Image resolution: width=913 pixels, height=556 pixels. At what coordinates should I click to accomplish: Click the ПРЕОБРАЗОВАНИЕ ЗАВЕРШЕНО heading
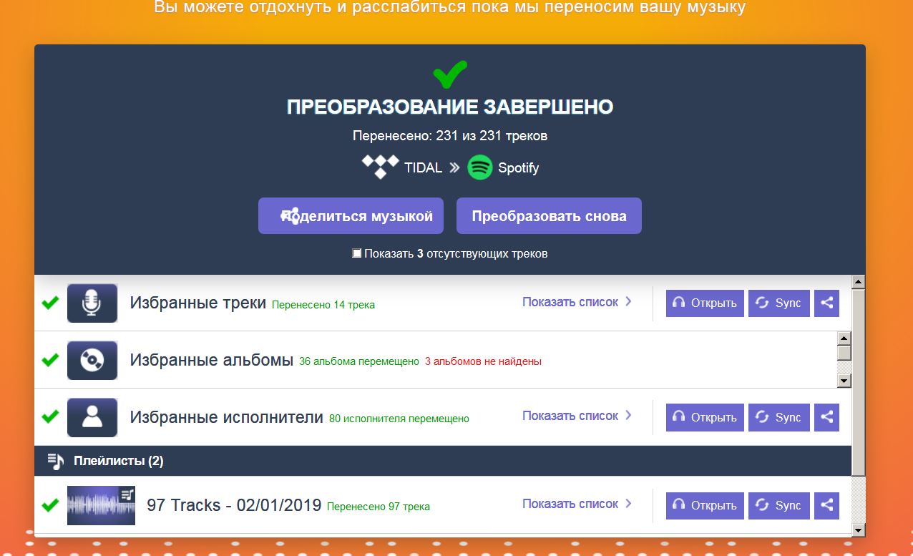click(450, 107)
